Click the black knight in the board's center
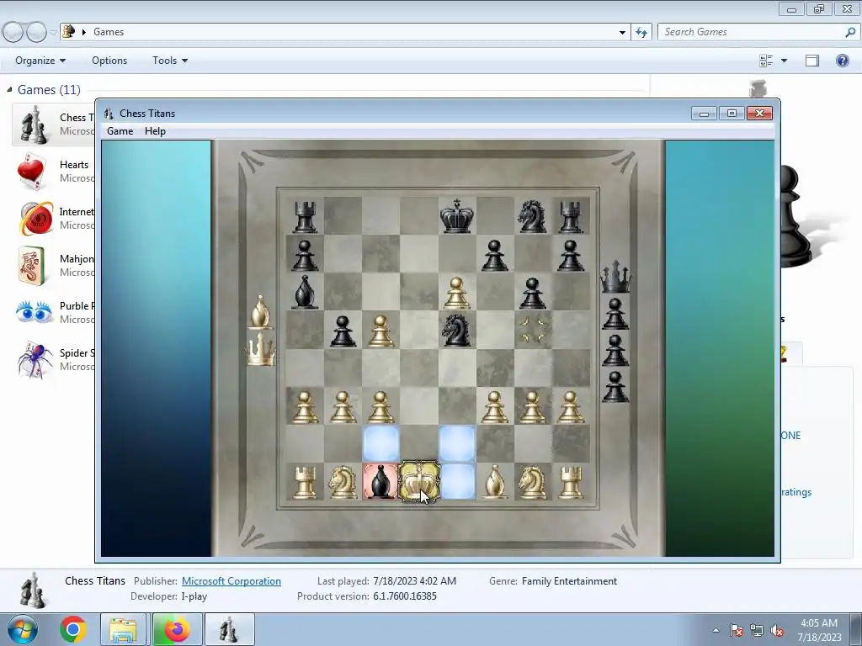862x646 pixels. [x=456, y=330]
